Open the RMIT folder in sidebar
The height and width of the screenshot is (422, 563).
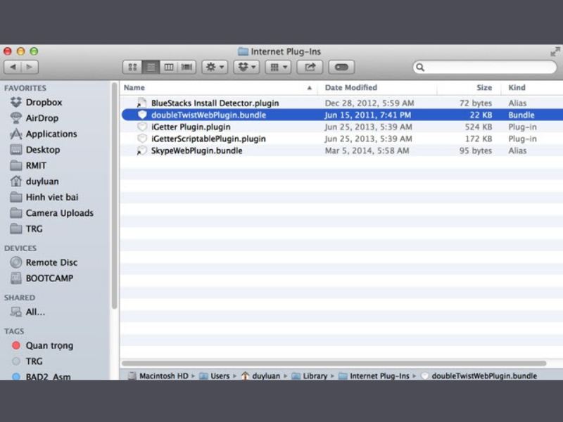click(x=36, y=165)
